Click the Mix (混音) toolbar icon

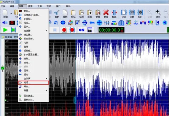pos(90,14)
